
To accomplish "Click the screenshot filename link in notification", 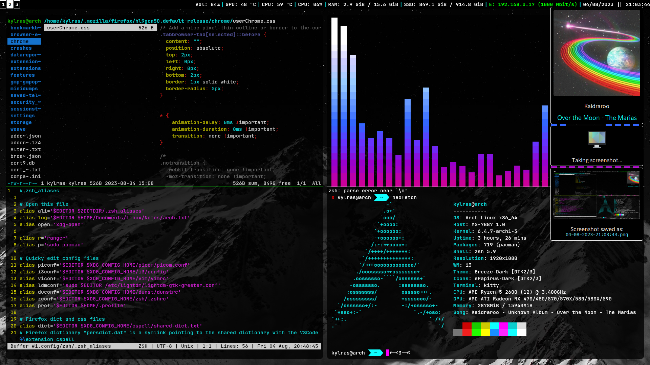I will pyautogui.click(x=597, y=235).
